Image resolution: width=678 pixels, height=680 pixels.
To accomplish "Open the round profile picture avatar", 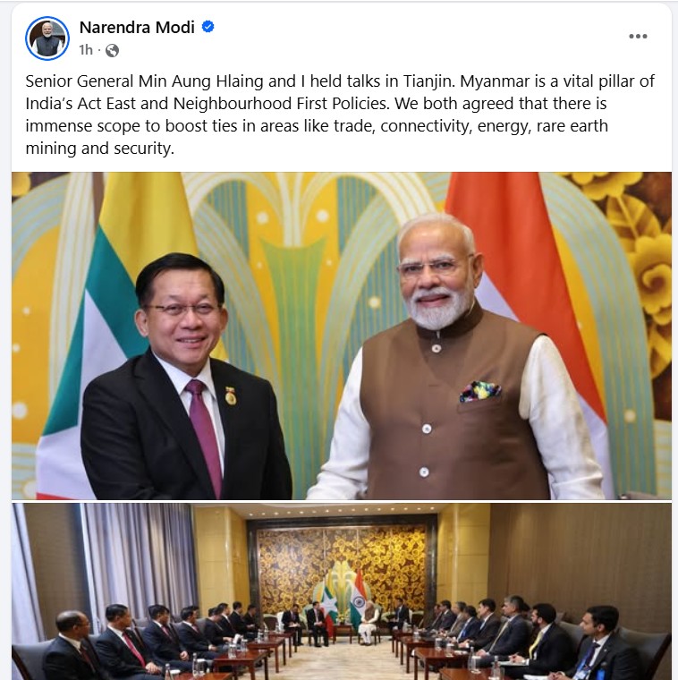I will click(47, 38).
